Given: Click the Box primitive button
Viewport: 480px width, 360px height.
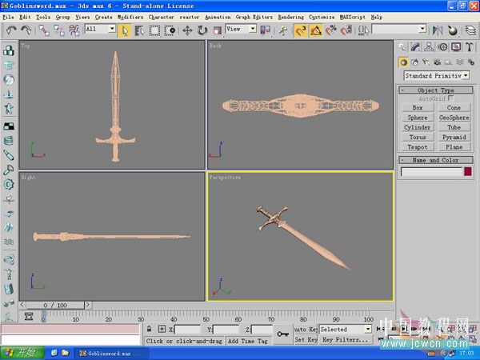Looking at the screenshot, I should pyautogui.click(x=418, y=107).
